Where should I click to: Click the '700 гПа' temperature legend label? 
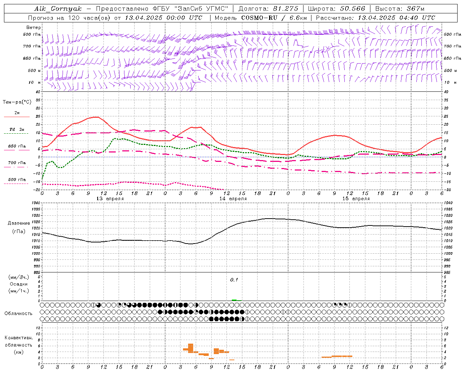pos(17,163)
